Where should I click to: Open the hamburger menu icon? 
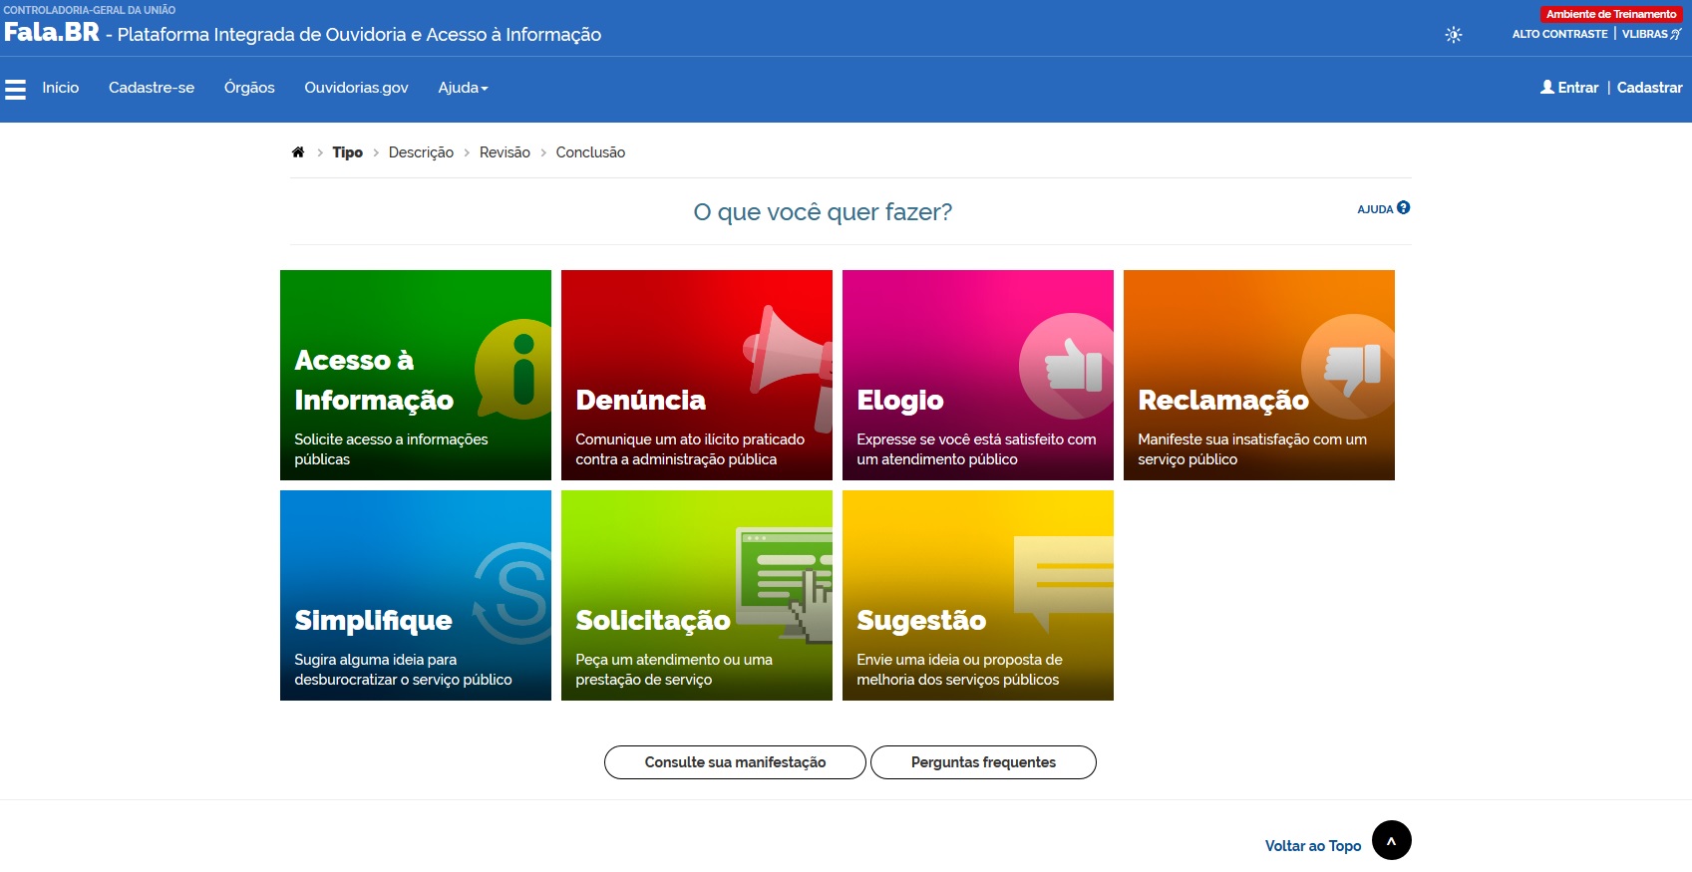(x=15, y=90)
